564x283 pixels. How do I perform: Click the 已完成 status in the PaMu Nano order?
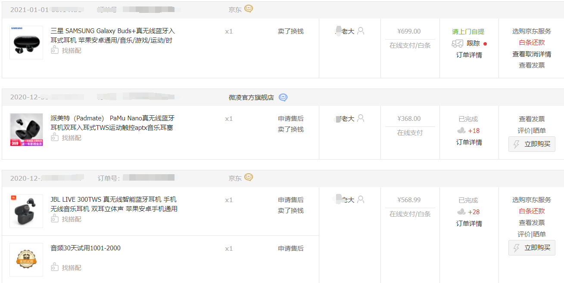pyautogui.click(x=468, y=119)
